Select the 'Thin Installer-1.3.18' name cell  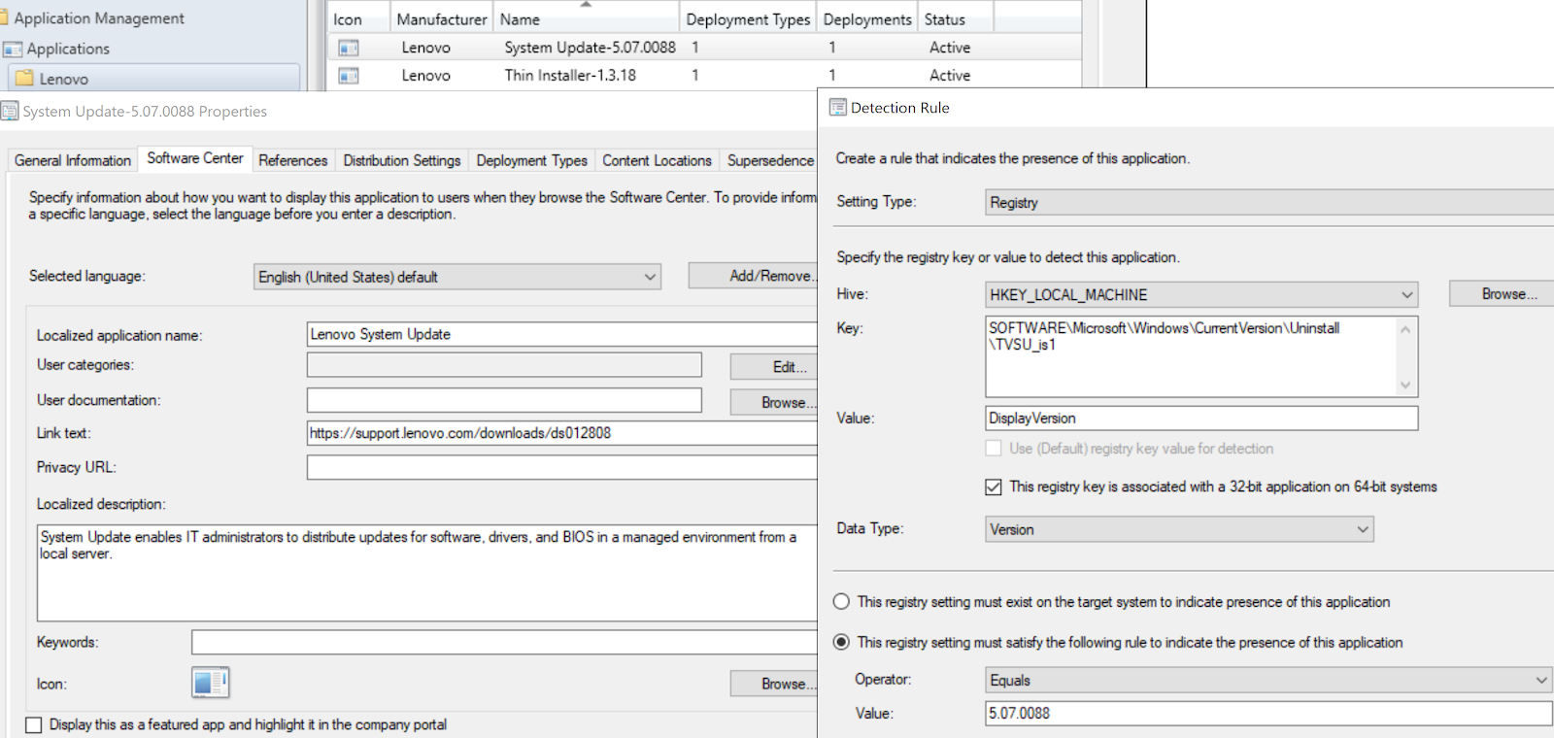(x=570, y=76)
